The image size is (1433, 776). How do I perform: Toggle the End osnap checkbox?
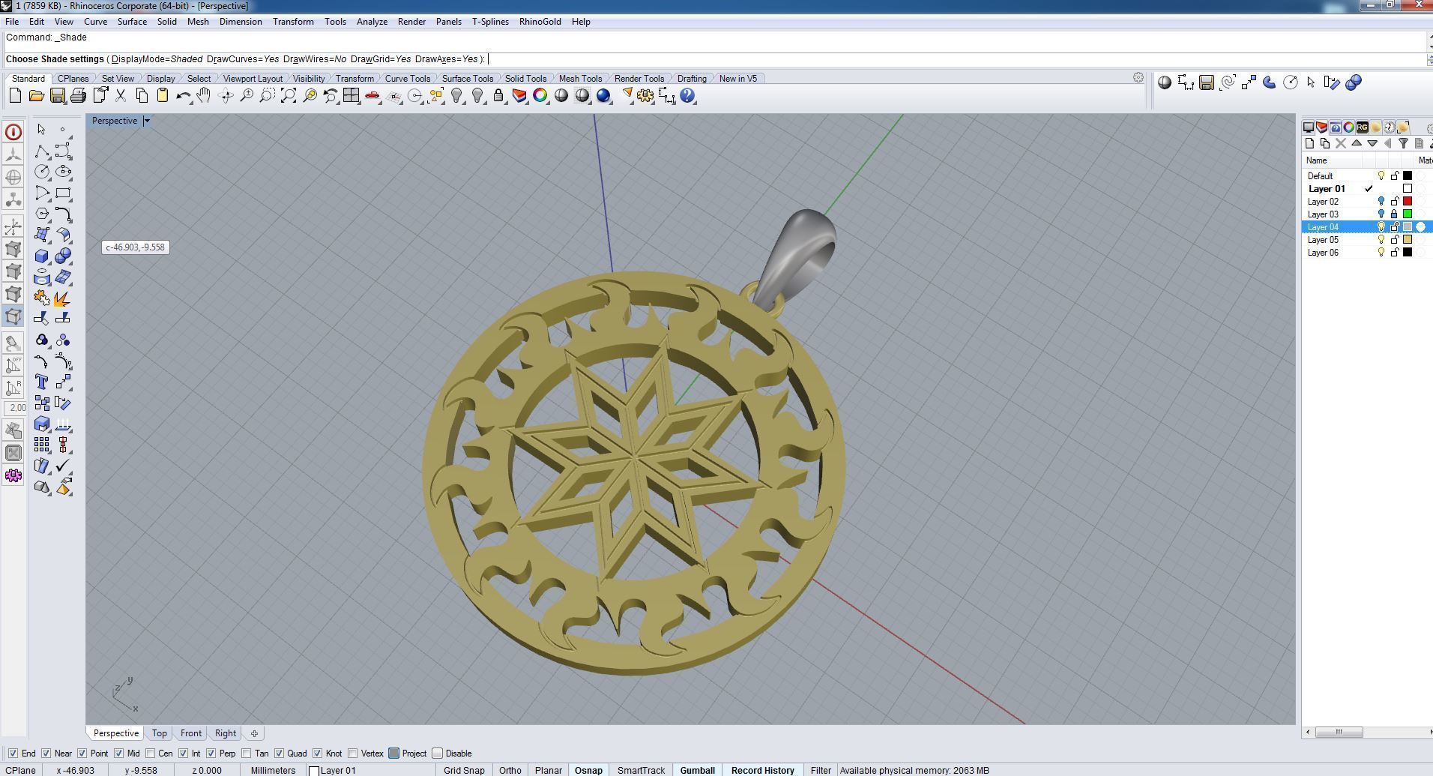pos(13,754)
